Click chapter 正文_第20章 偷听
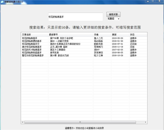The height and width of the screenshot is (130, 164). [x=59, y=47]
